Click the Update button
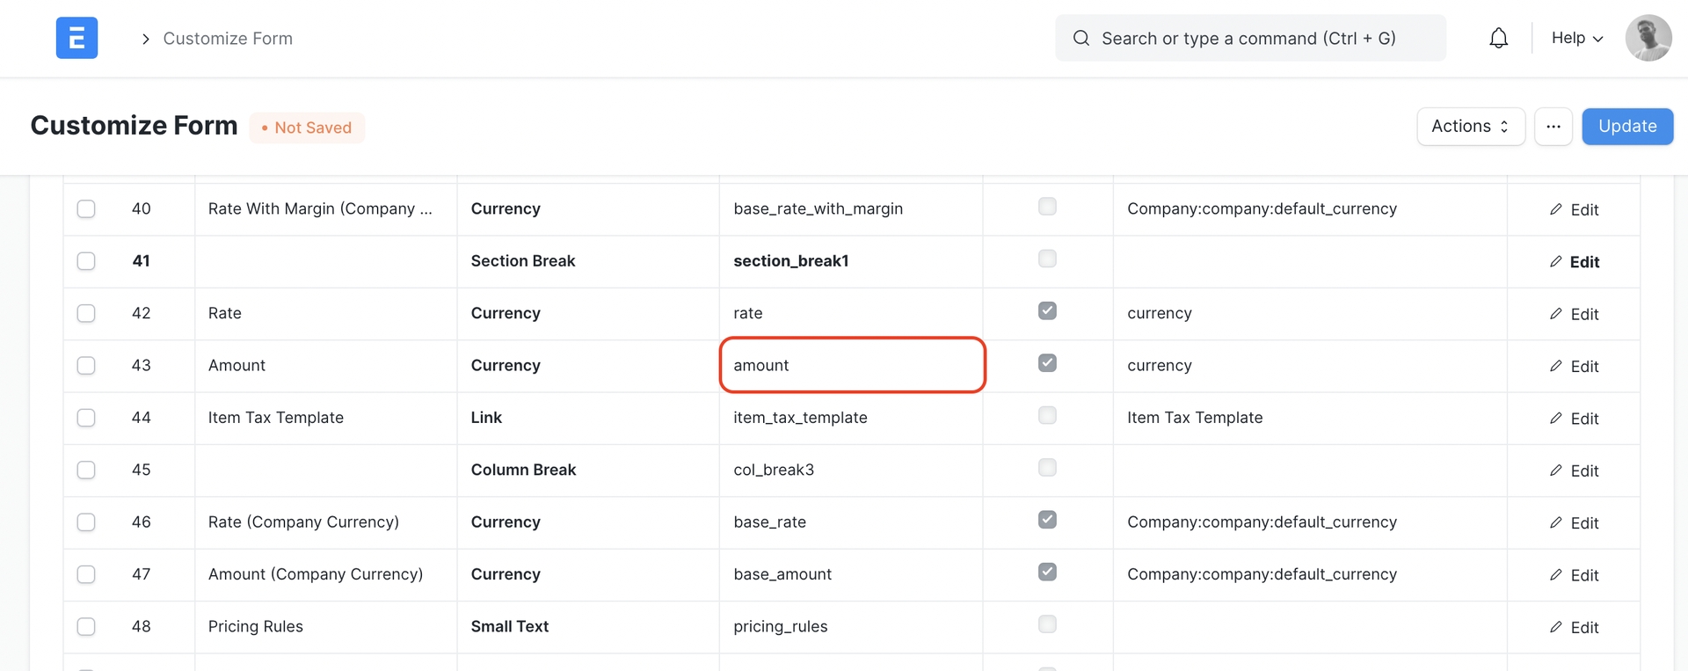 (x=1626, y=127)
